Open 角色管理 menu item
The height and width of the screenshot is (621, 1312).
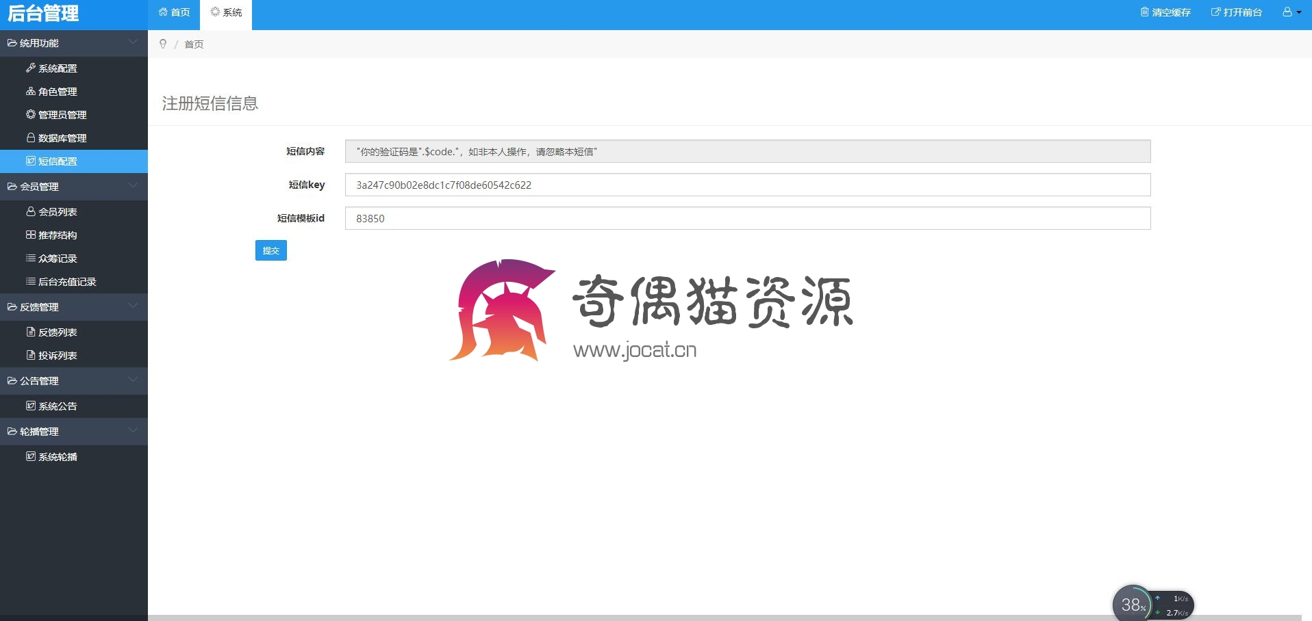pyautogui.click(x=74, y=92)
